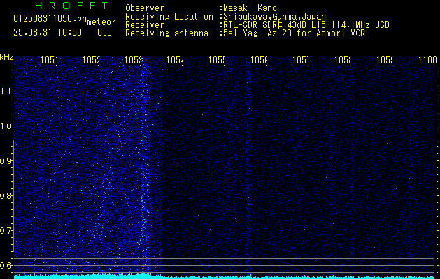Click the 5el Yagi antenna description

tap(292, 33)
